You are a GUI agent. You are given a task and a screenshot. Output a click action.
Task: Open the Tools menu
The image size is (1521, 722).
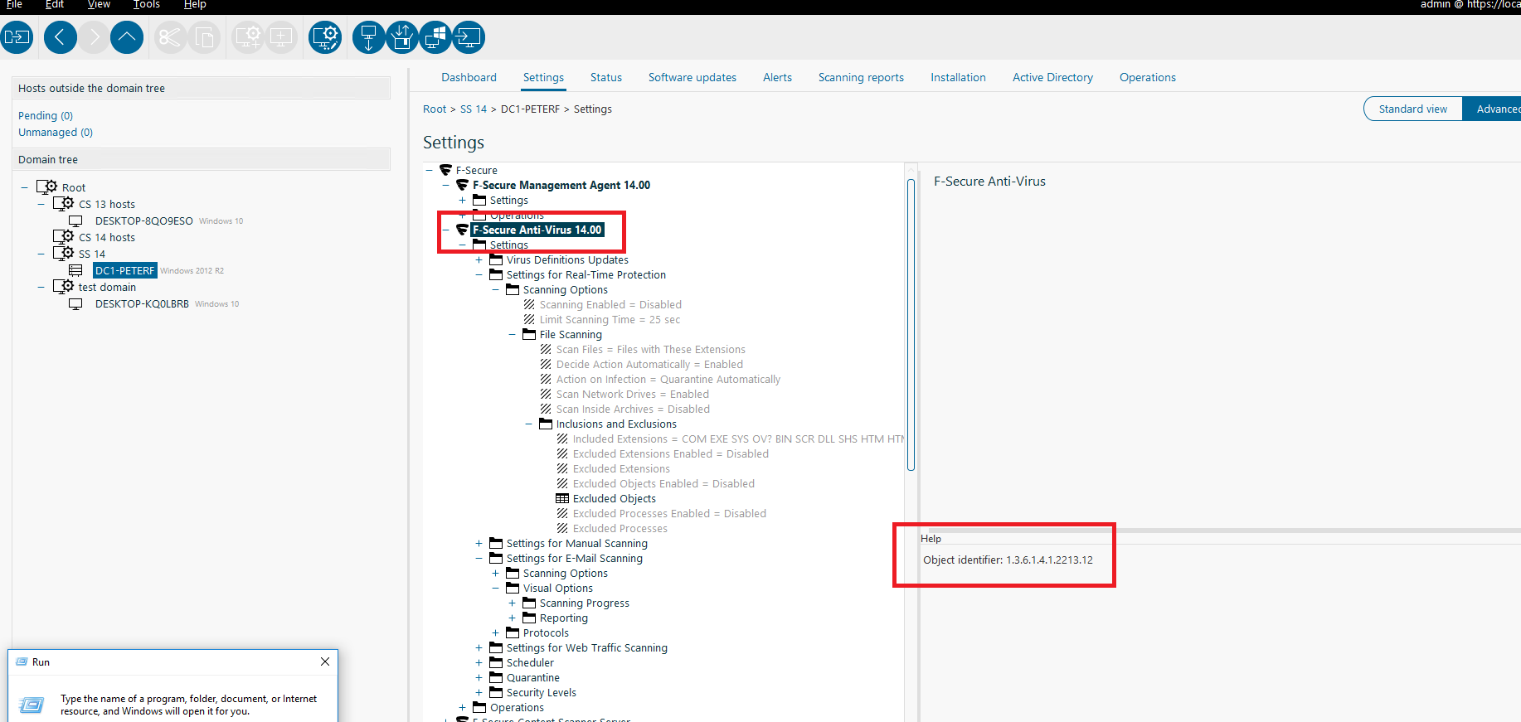point(147,4)
